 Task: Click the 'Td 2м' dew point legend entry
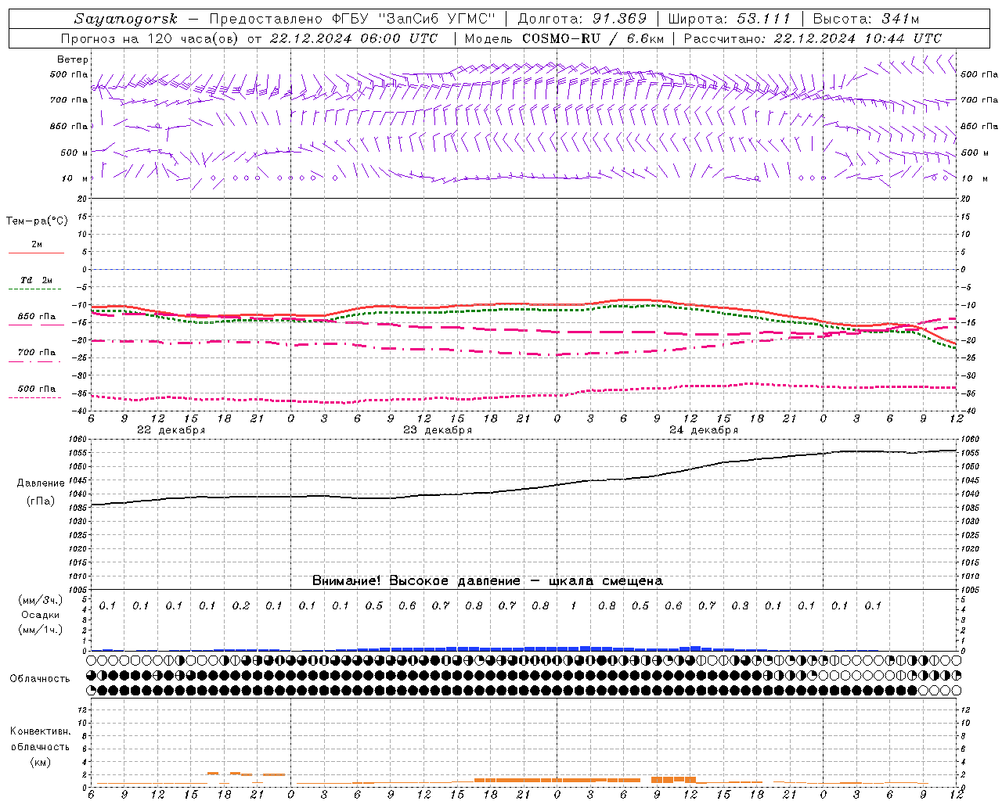tap(37, 280)
